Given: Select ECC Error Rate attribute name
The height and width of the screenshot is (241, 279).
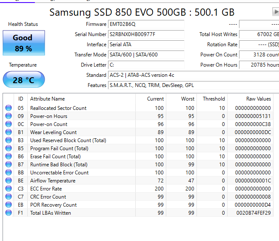Looking at the screenshot, I should point(46,189).
